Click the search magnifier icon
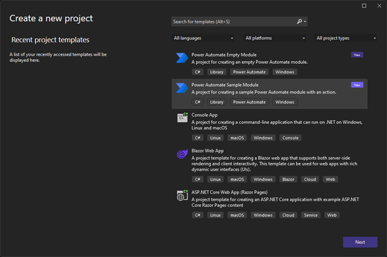This screenshot has height=257, width=387. point(300,21)
